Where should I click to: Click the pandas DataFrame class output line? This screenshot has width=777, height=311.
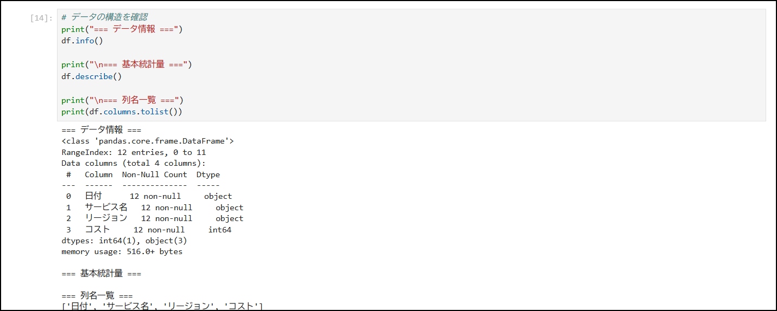tap(148, 141)
